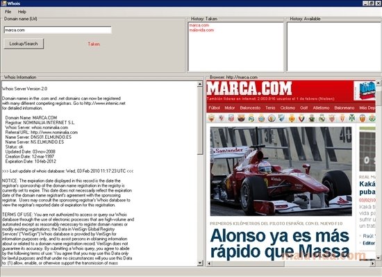Image resolution: width=382 pixels, height=277 pixels.
Task: Click Name Server: DNS01.ELMUNDO.ES line
Action: click(x=38, y=137)
